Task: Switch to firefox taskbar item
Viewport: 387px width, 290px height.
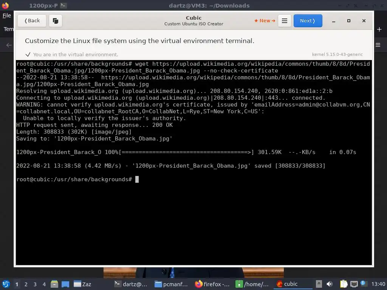Action: 212,284
